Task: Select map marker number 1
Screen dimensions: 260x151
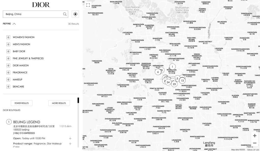Action: pyautogui.click(x=172, y=67)
